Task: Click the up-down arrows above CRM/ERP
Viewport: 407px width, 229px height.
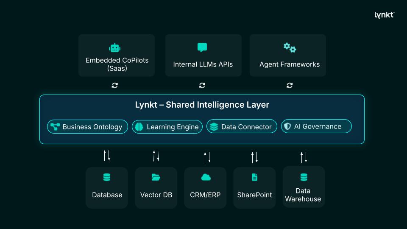Action: [207, 157]
